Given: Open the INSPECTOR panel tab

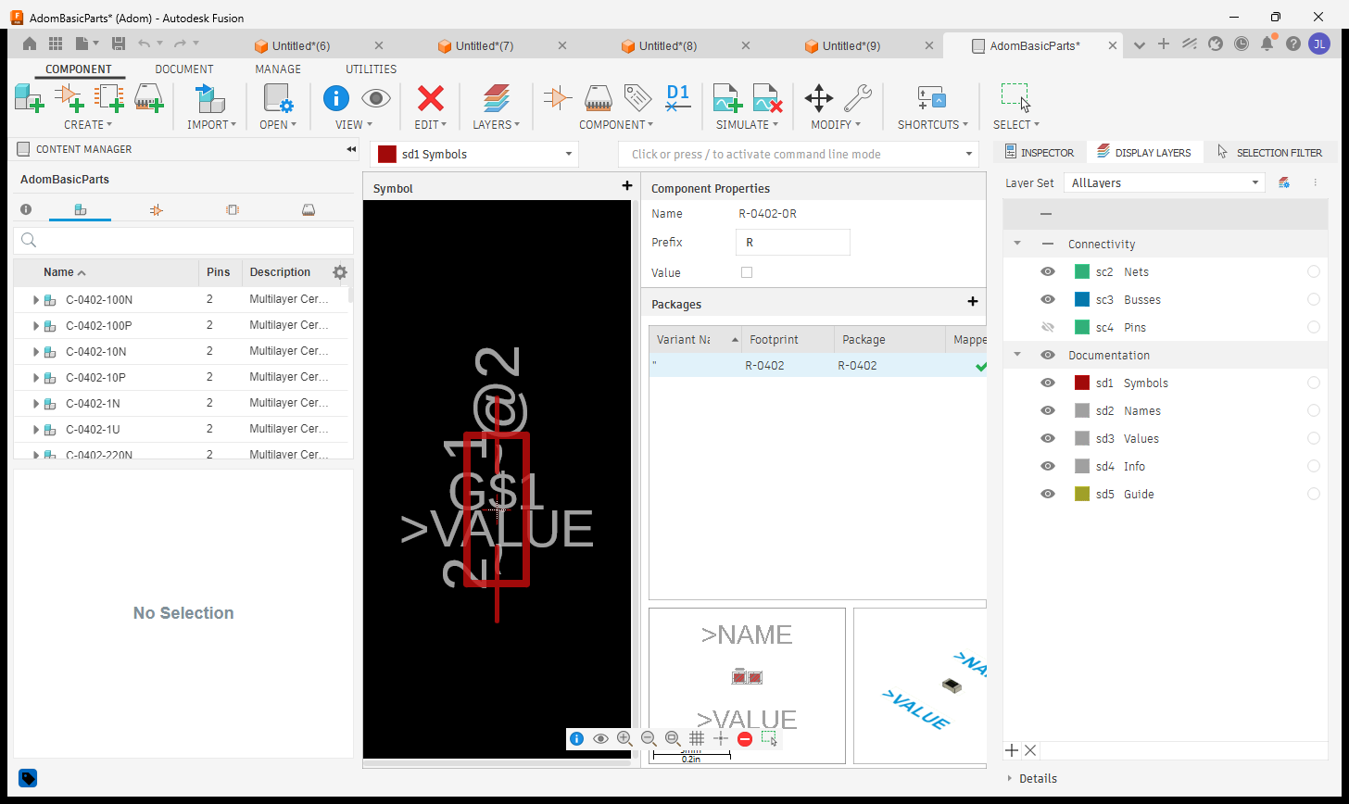Looking at the screenshot, I should click(x=1040, y=152).
